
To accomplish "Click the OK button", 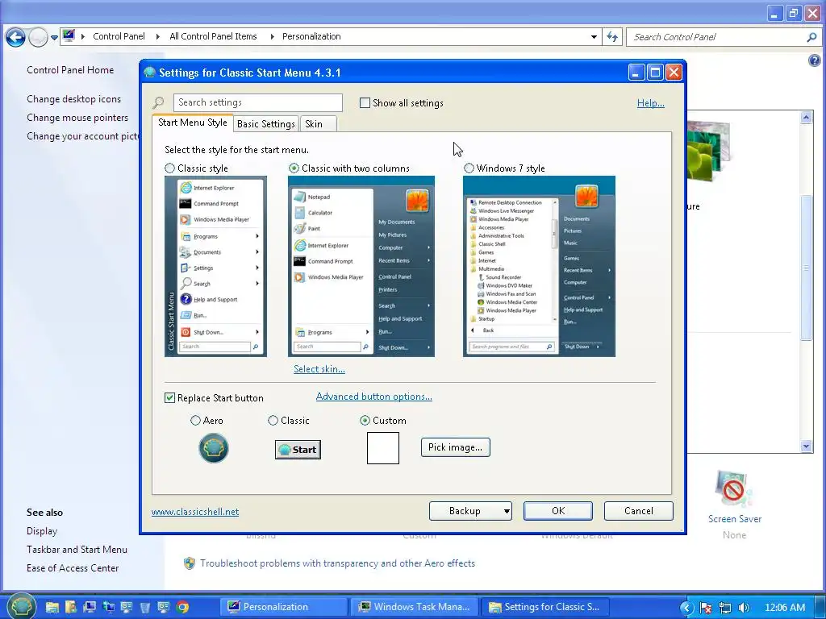I will (558, 511).
